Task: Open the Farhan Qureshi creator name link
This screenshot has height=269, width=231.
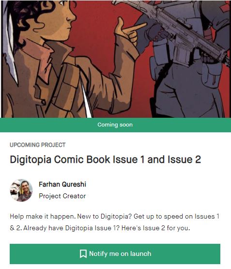Action: (62, 184)
